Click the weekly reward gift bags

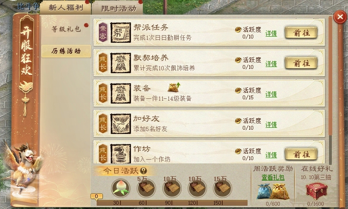(x=273, y=191)
